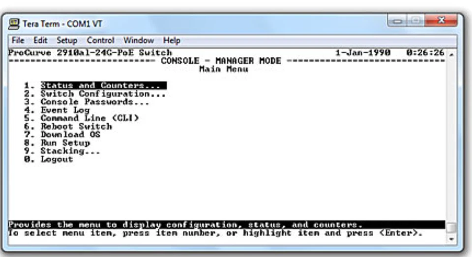Select 'Command Line (CLI)' menu line
Image resolution: width=472 pixels, height=257 pixels.
coord(82,118)
